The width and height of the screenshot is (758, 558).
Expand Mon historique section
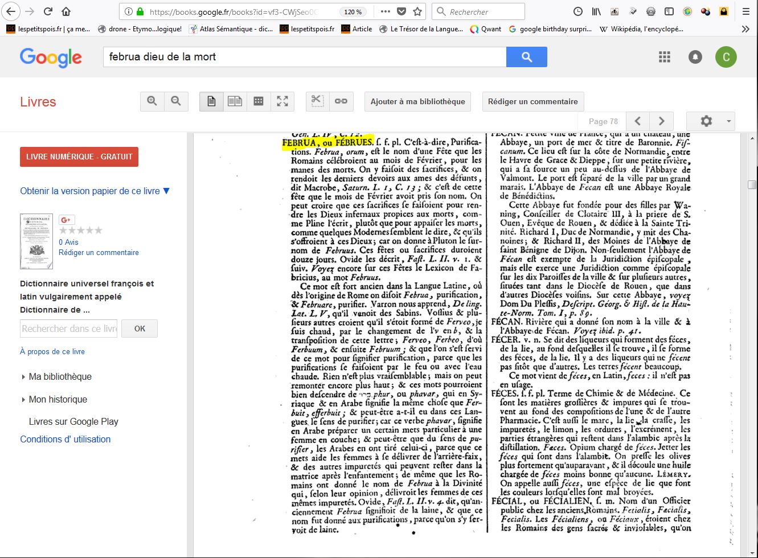coord(58,399)
